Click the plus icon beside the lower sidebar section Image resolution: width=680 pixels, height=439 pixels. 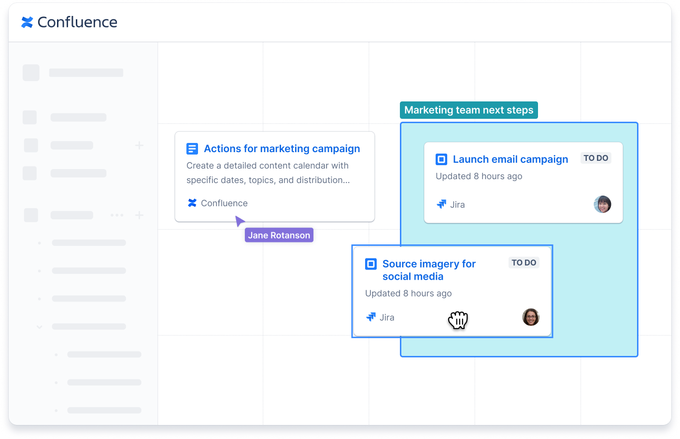click(x=139, y=214)
